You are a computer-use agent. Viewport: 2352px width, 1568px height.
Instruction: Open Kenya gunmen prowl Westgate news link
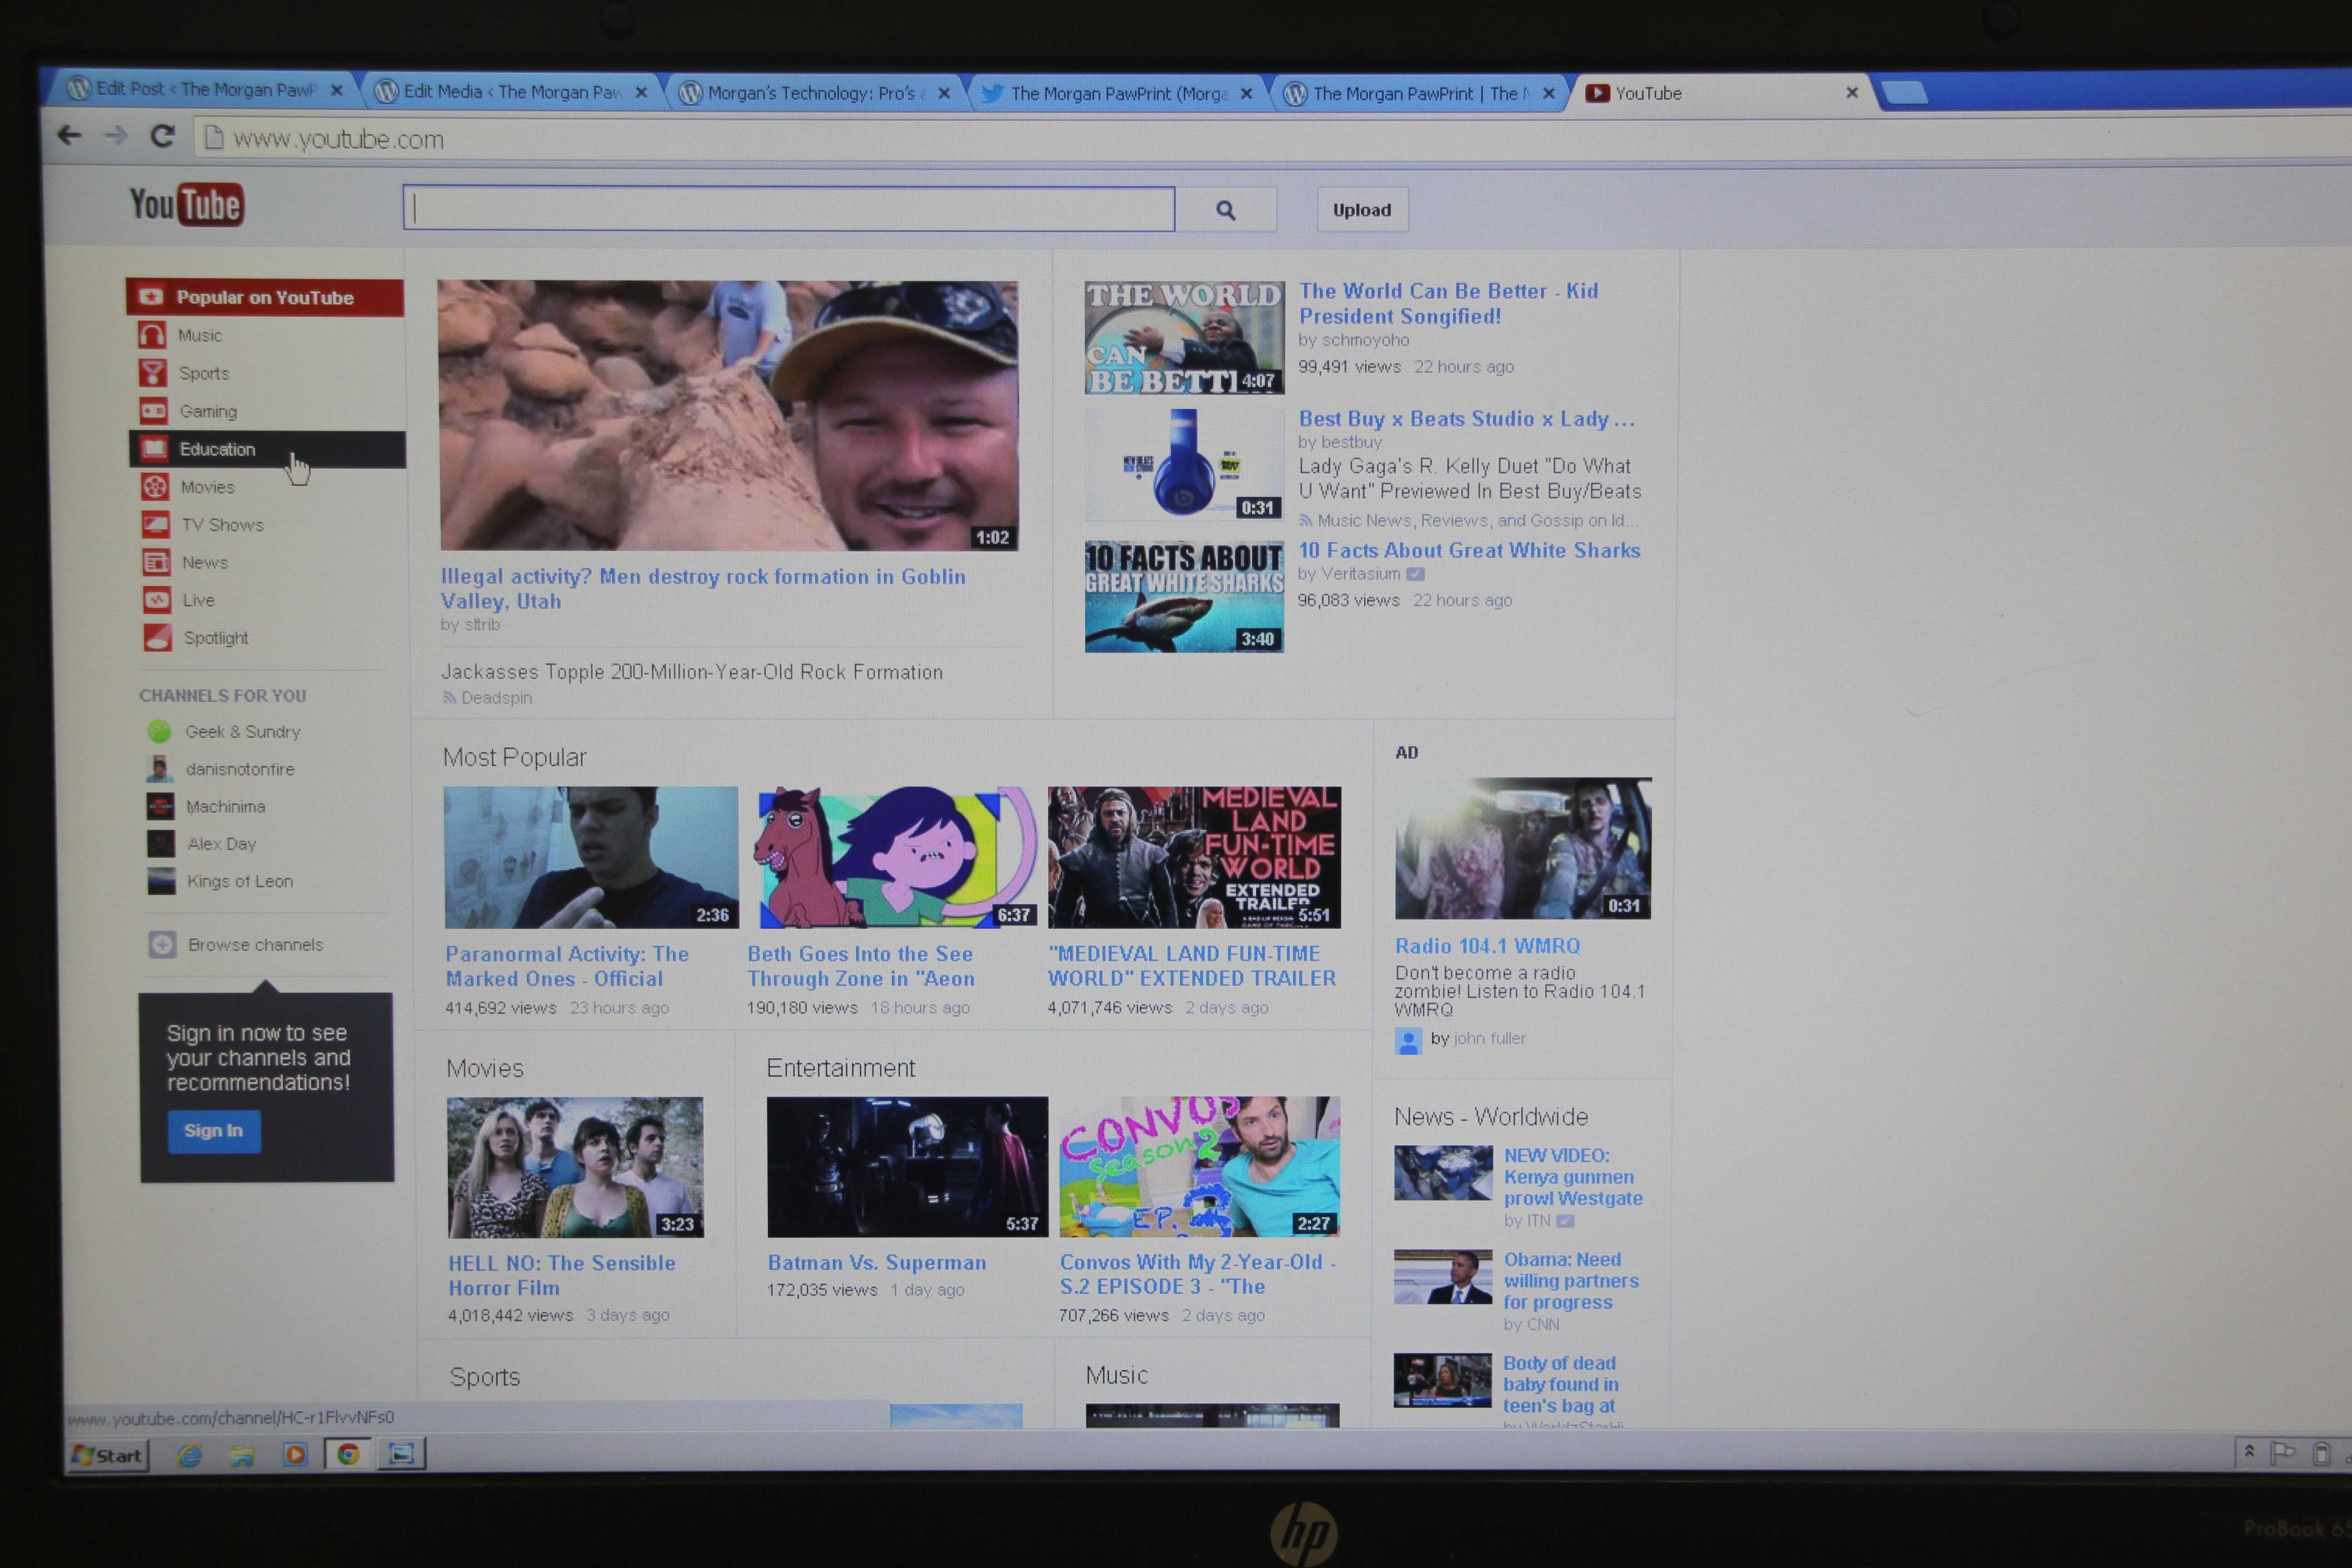tap(1573, 1177)
